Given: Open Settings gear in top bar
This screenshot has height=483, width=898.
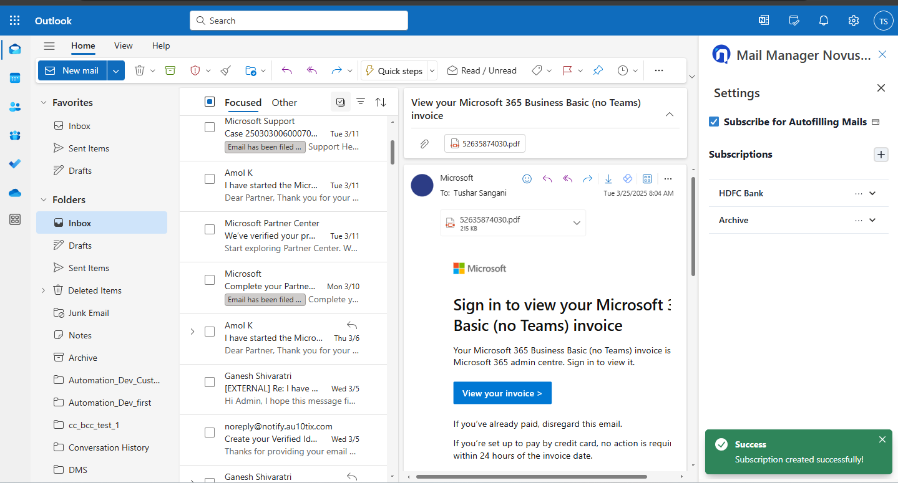Looking at the screenshot, I should pyautogui.click(x=854, y=21).
